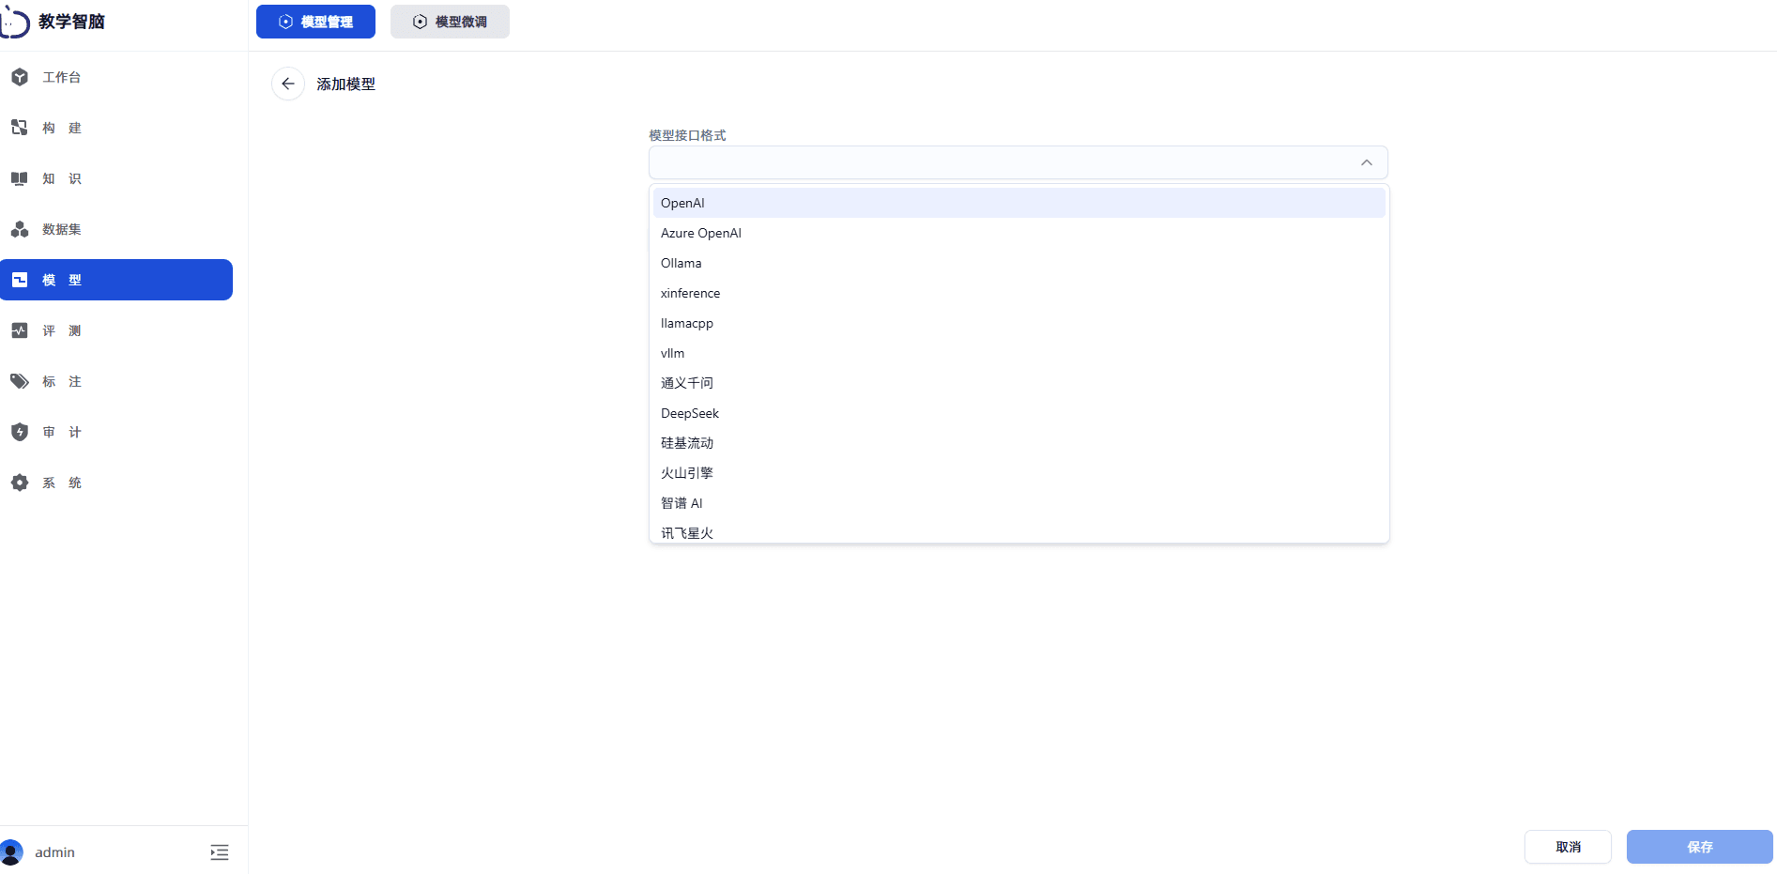1777x874 pixels.
Task: Choose OpenAI from the dropdown list
Action: 1019,203
